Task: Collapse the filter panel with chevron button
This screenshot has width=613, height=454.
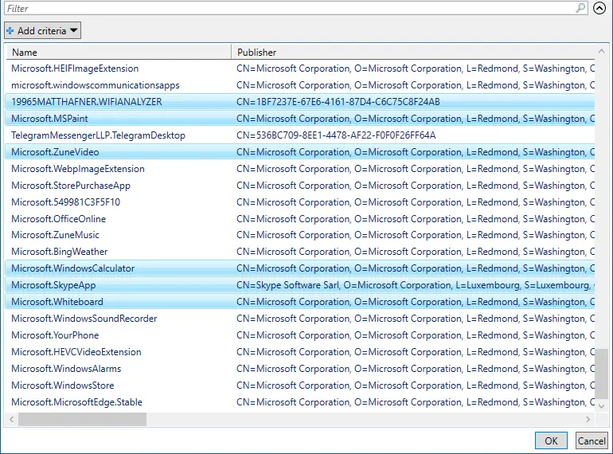Action: point(599,8)
